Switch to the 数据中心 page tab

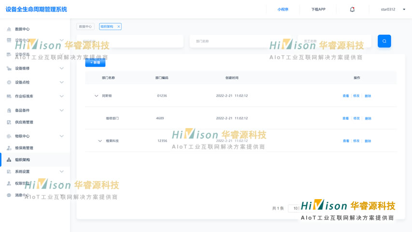pyautogui.click(x=85, y=27)
